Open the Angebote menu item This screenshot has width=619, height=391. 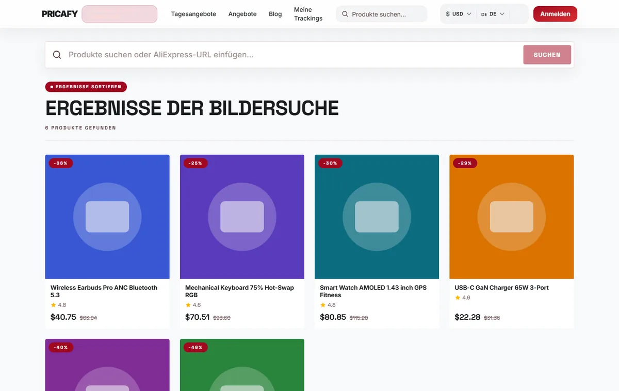point(242,14)
